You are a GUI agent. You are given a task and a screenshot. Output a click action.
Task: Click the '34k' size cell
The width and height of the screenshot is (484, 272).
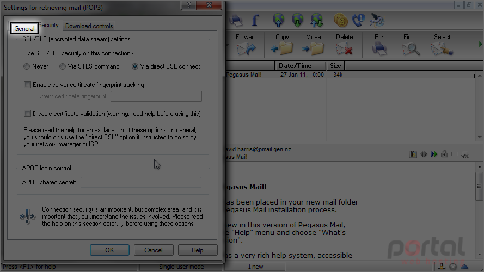point(338,75)
